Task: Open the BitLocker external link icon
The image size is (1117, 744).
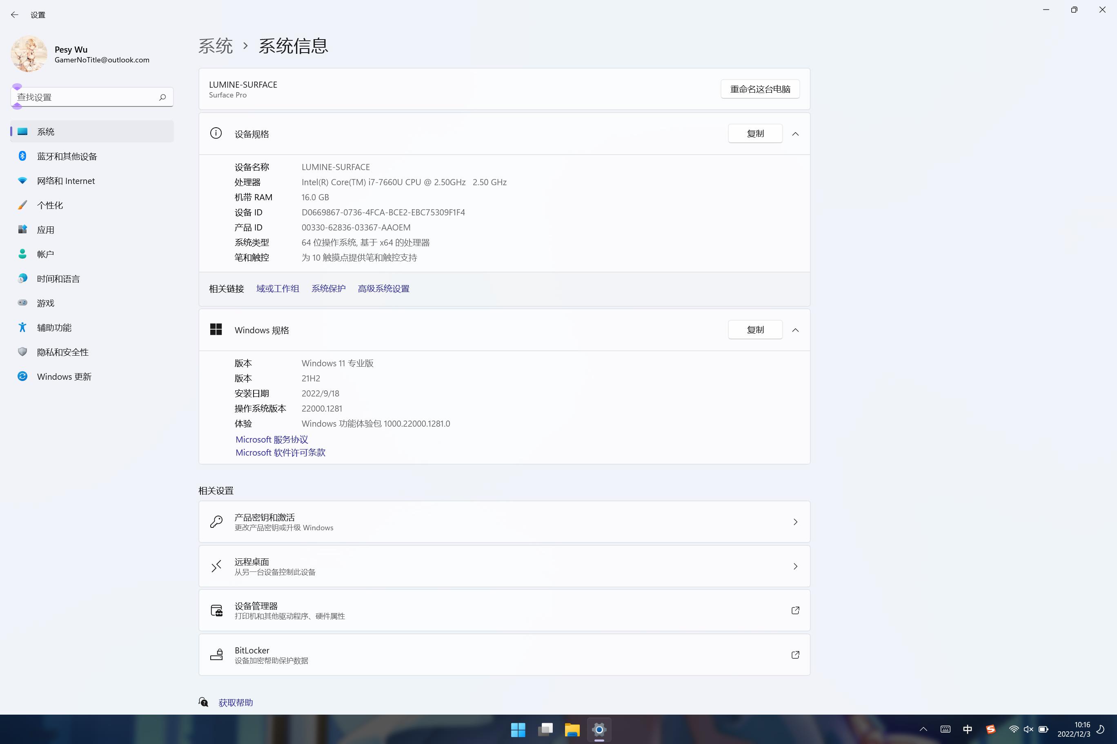Action: click(x=795, y=655)
